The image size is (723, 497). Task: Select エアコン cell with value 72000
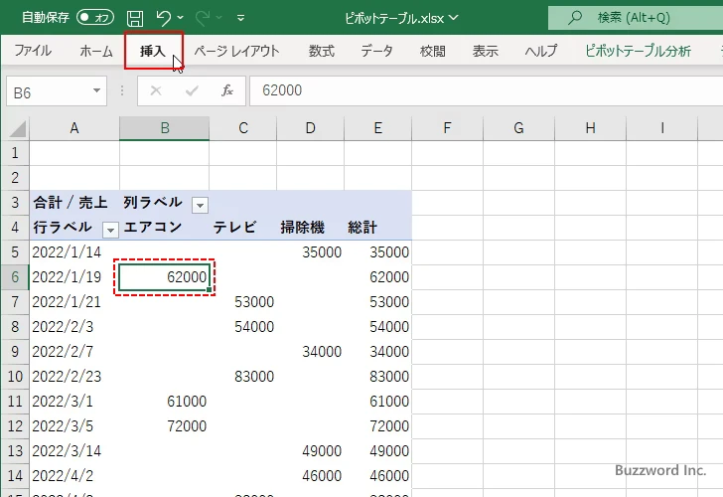(164, 426)
